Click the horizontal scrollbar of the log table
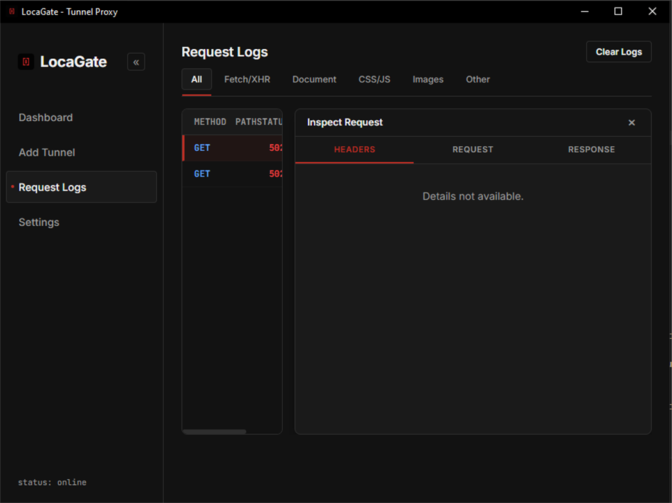672x503 pixels. click(x=214, y=431)
